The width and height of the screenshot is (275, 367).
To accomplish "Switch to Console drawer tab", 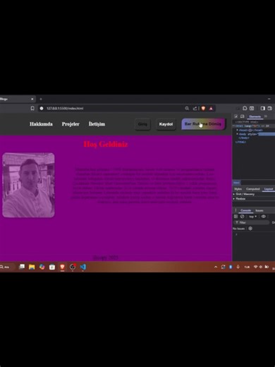I will (x=246, y=210).
